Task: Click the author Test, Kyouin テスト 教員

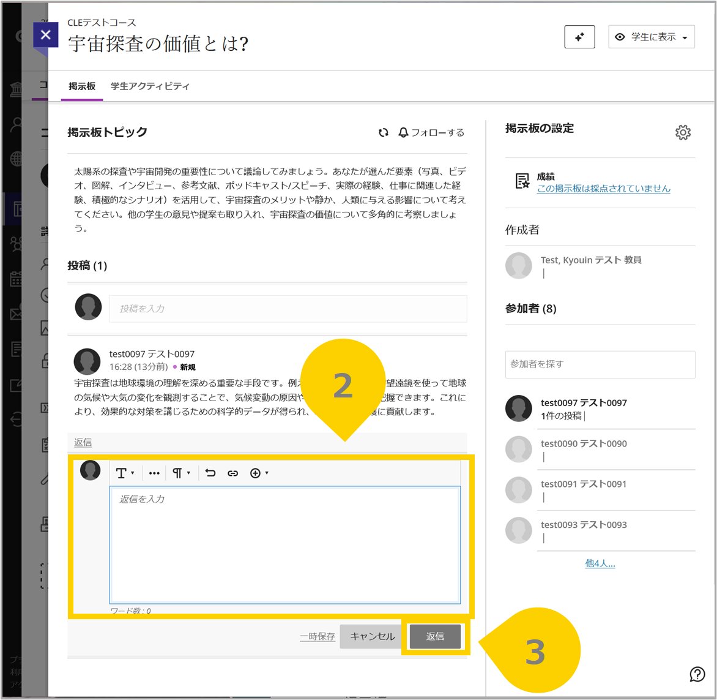Action: (x=591, y=260)
